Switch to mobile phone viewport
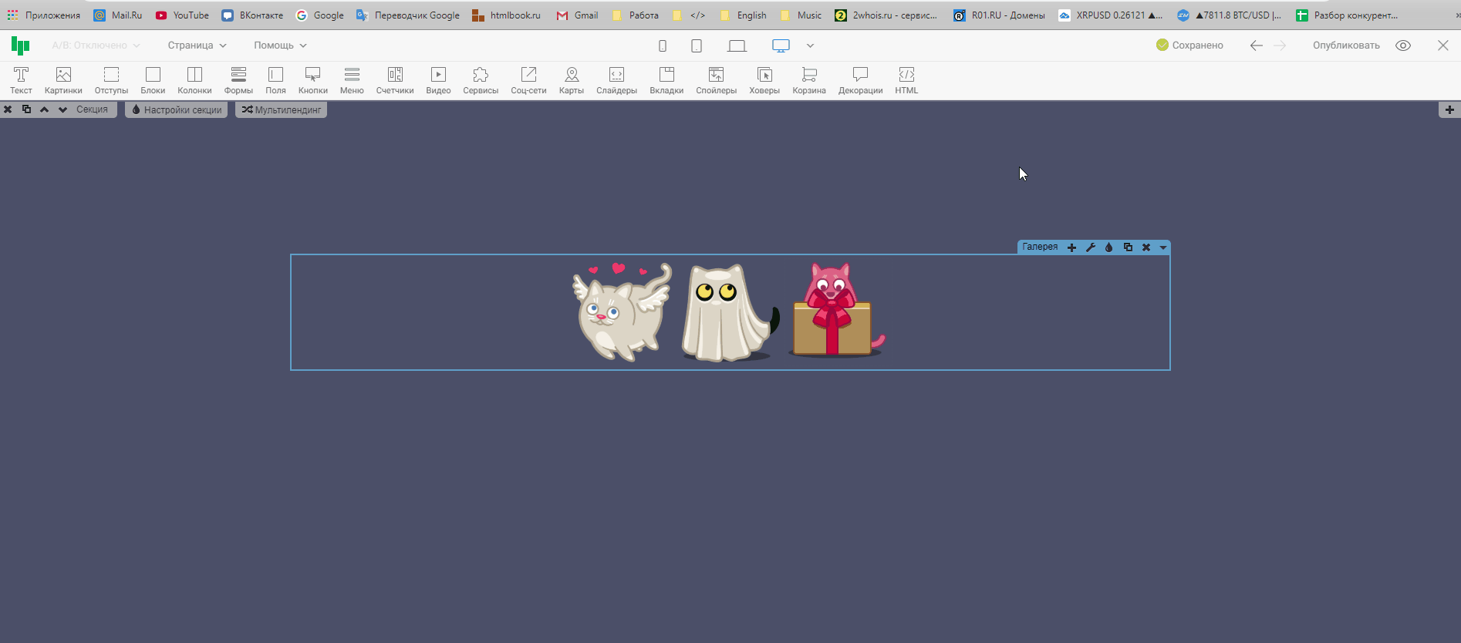1461x643 pixels. point(663,46)
